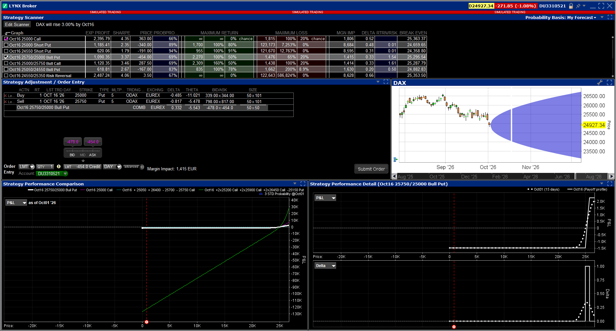Click the DAX chart timeline right arrow

pos(612,176)
